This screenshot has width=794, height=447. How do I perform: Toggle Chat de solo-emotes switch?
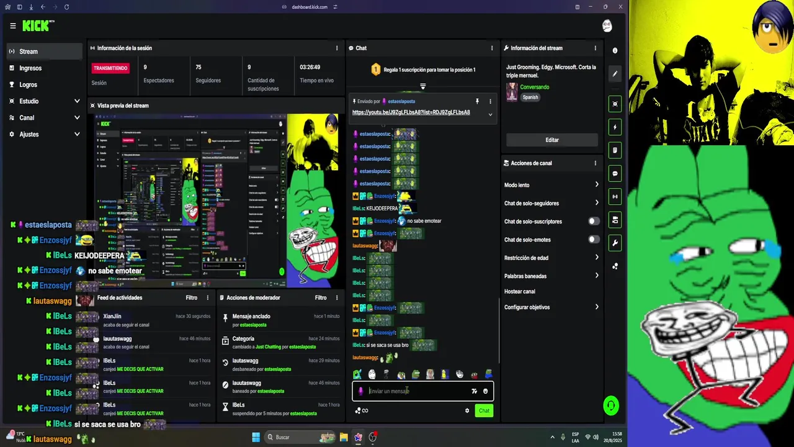pyautogui.click(x=594, y=240)
